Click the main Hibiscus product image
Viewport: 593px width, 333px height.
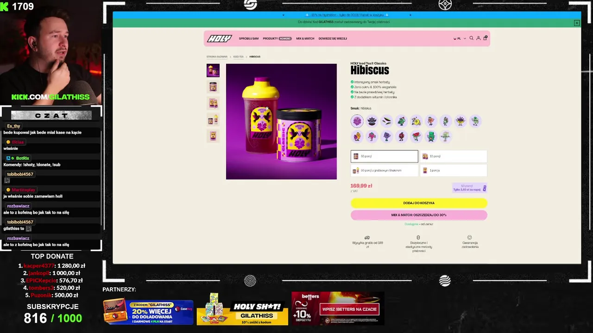tap(281, 122)
